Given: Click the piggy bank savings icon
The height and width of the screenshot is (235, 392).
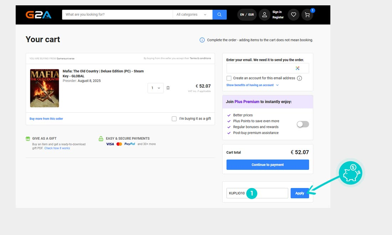Looking at the screenshot, I should 350,173.
